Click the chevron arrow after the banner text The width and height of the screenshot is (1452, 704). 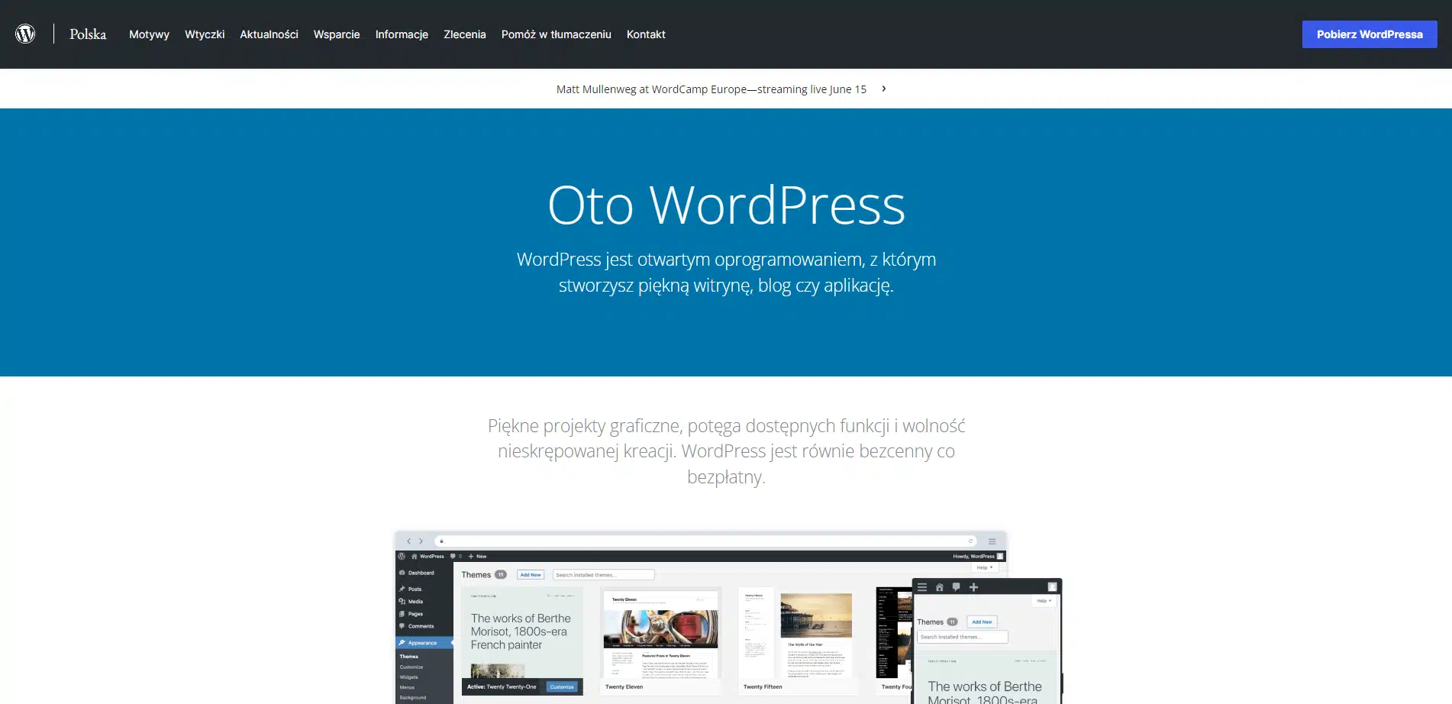point(884,89)
